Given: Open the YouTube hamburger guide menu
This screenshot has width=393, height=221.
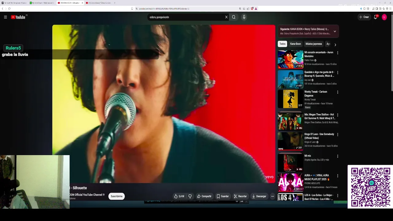Looking at the screenshot, I should point(5,17).
